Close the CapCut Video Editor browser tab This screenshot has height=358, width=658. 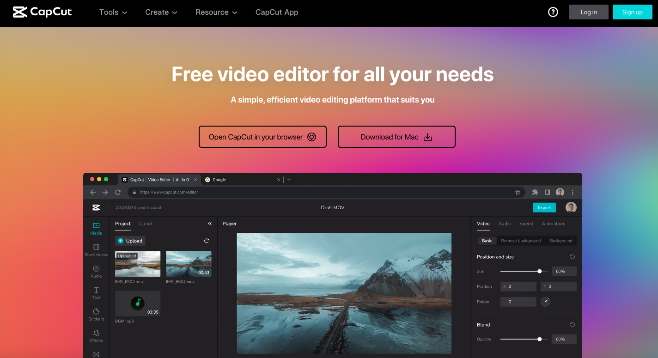point(195,180)
